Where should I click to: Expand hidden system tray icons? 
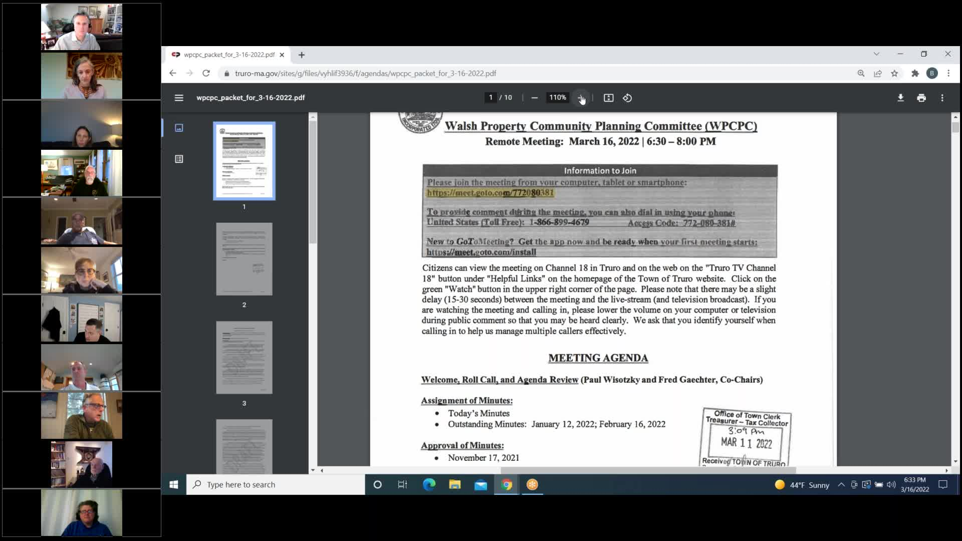tap(841, 484)
